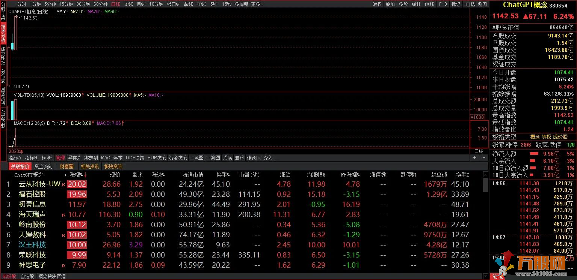Screen dimensions: 577x280
Task: Apply the 建仓区 template
Action: pyautogui.click(x=254, y=158)
